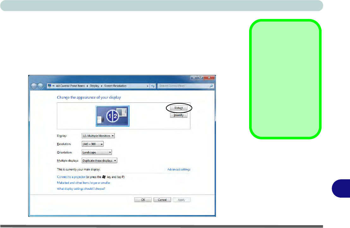This screenshot has height=228, width=350.
Task: Open Make text and other items larger link
Action: [x=83, y=183]
